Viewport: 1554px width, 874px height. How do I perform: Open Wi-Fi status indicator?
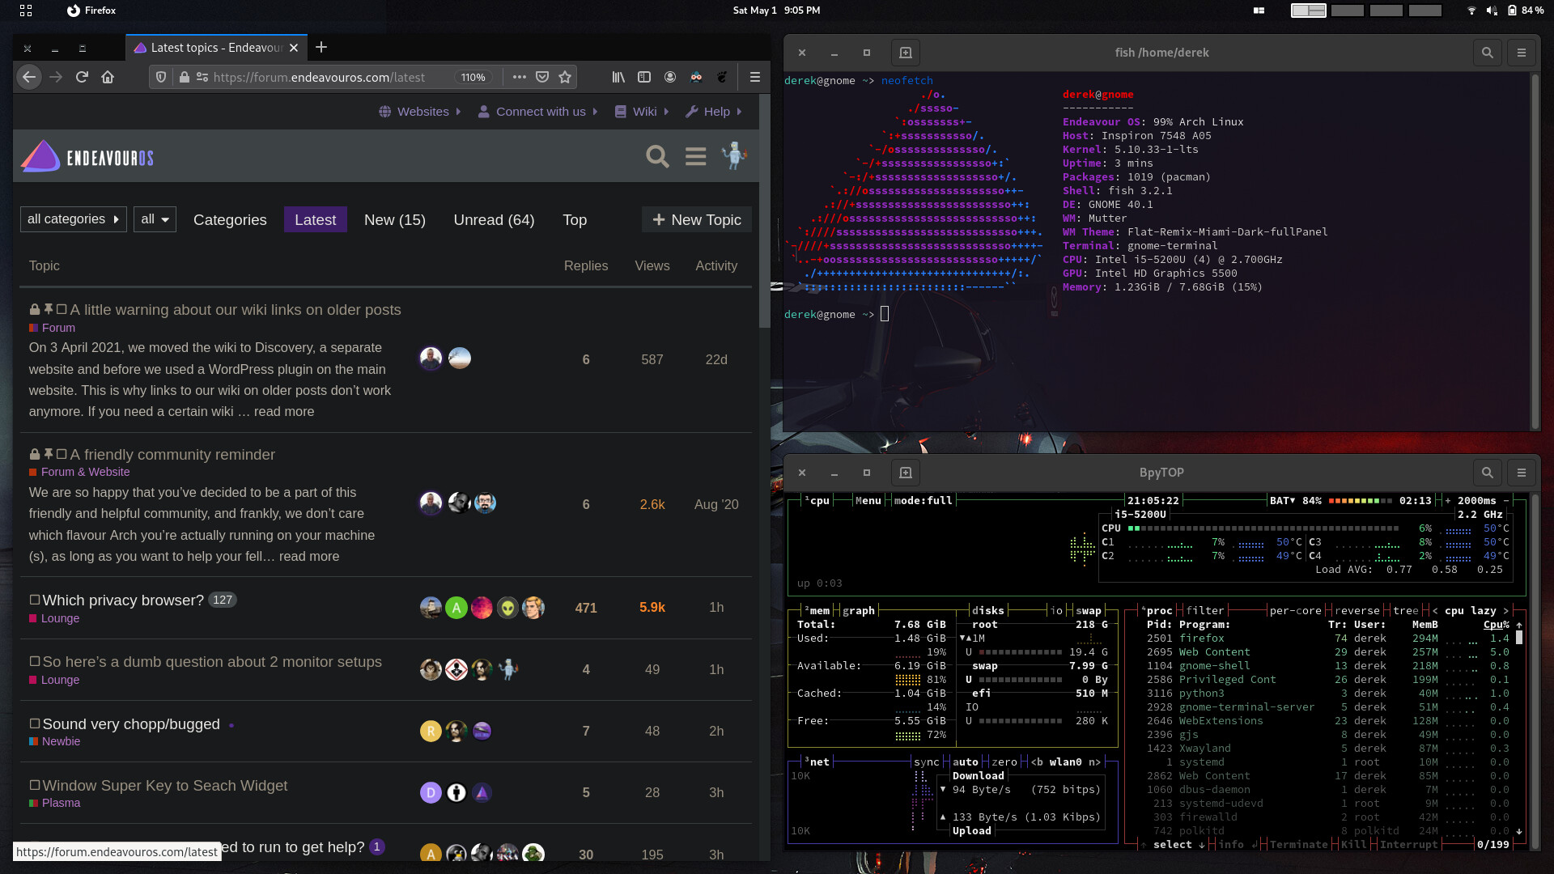1471,11
